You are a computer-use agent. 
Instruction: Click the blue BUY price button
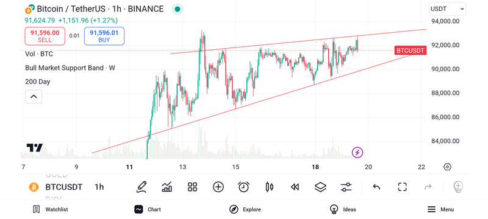click(104, 36)
